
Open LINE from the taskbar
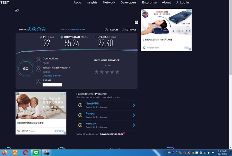coord(36,152)
